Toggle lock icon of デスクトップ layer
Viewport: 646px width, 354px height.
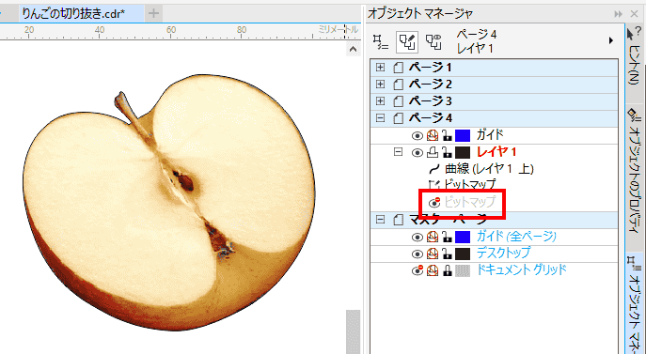click(447, 254)
